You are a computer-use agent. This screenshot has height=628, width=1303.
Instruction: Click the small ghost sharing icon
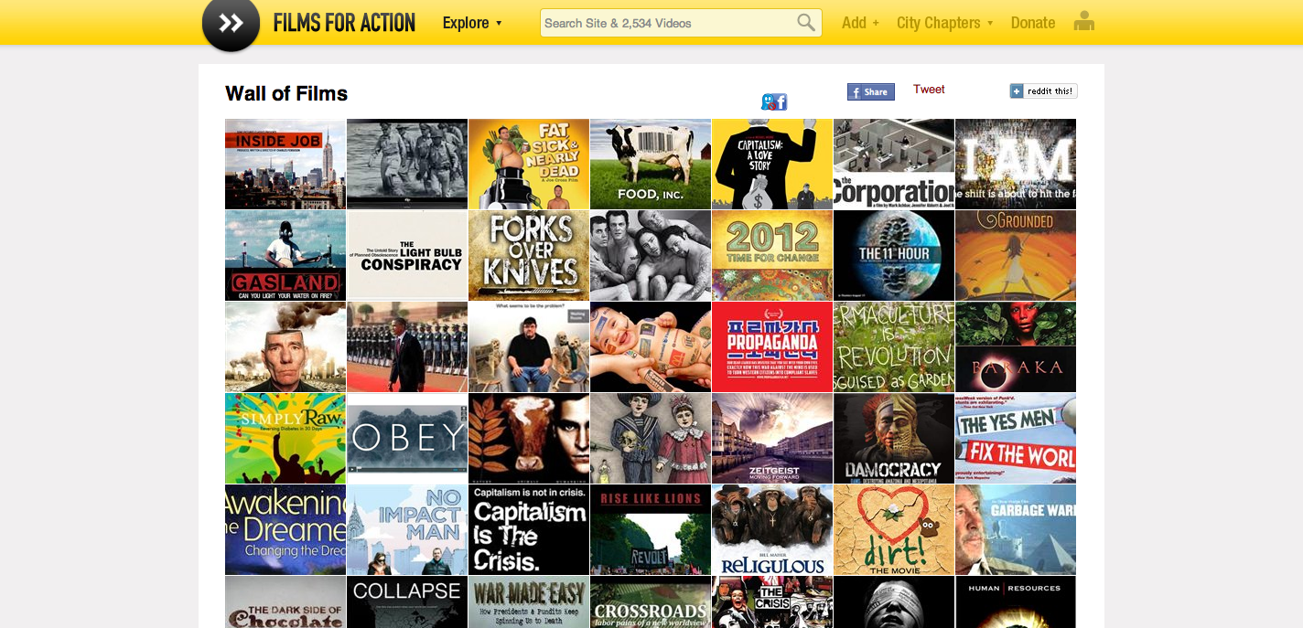[x=769, y=101]
